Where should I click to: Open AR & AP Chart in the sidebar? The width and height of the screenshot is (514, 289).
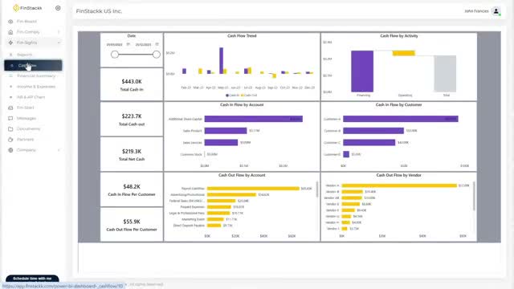[31, 97]
